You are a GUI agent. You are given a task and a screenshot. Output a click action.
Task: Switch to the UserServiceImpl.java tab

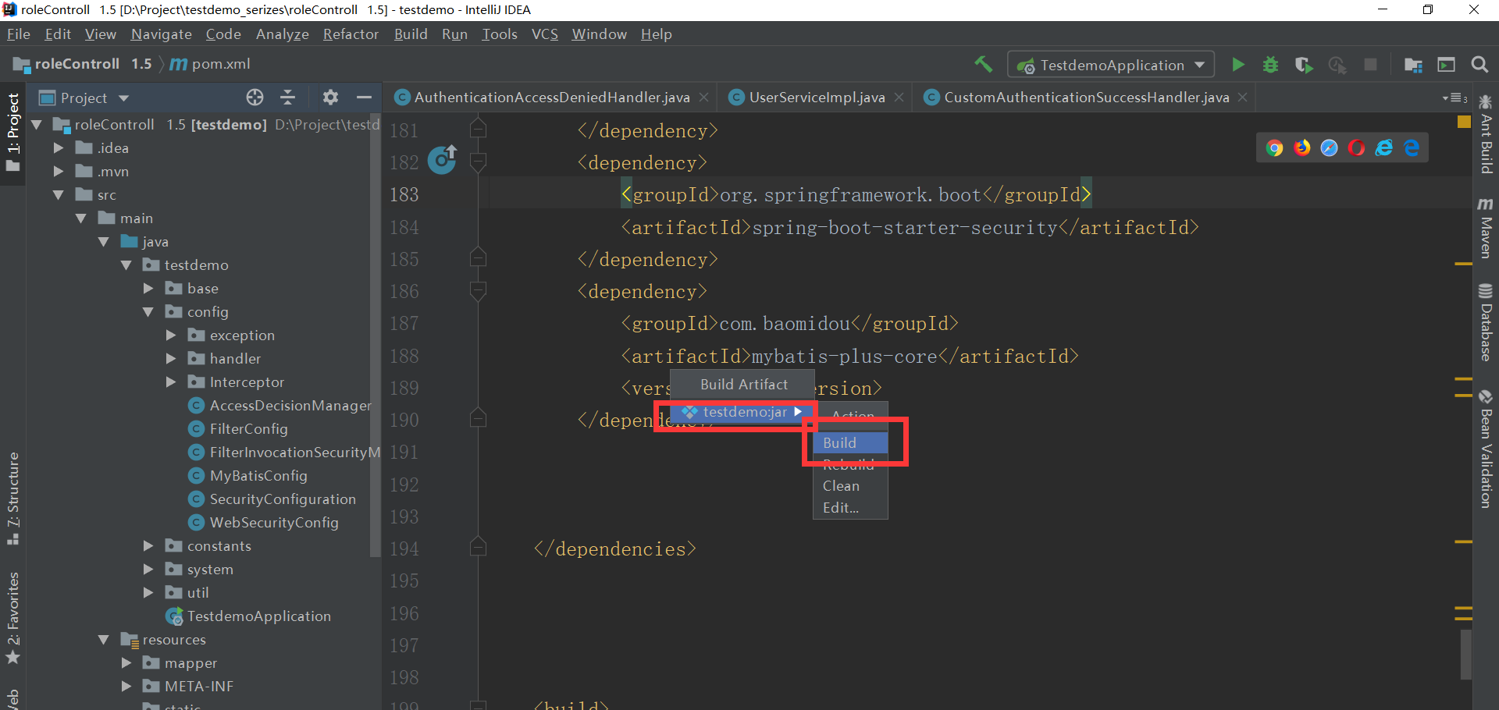point(816,98)
